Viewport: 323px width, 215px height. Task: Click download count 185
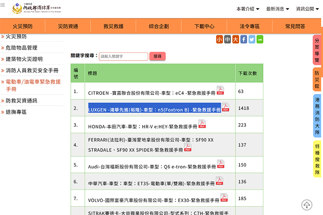pyautogui.click(x=242, y=198)
